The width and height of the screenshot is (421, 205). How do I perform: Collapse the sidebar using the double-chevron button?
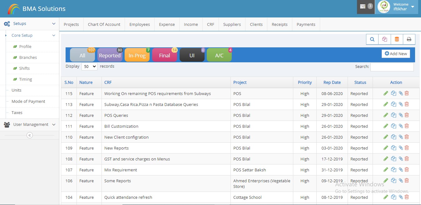pos(30,135)
